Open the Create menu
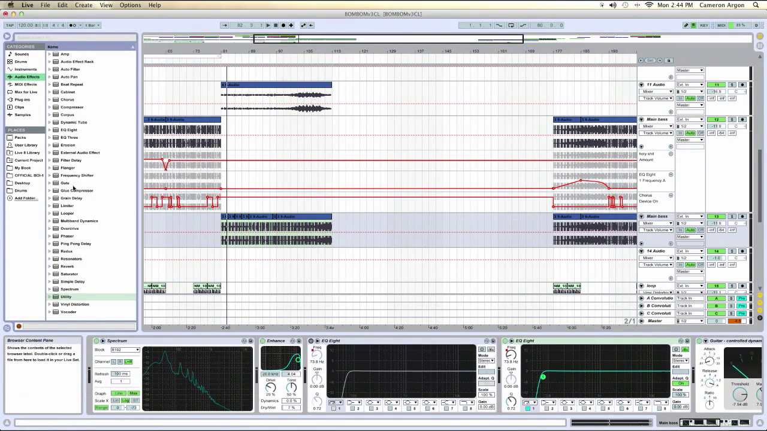This screenshot has height=431, width=767. tap(83, 5)
